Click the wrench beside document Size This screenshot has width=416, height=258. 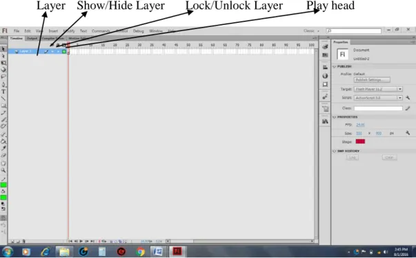tap(408, 133)
